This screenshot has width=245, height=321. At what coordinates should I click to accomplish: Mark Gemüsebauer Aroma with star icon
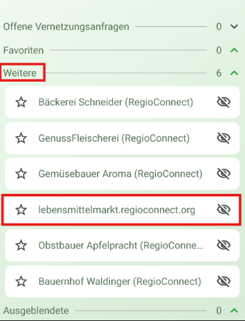pos(21,174)
